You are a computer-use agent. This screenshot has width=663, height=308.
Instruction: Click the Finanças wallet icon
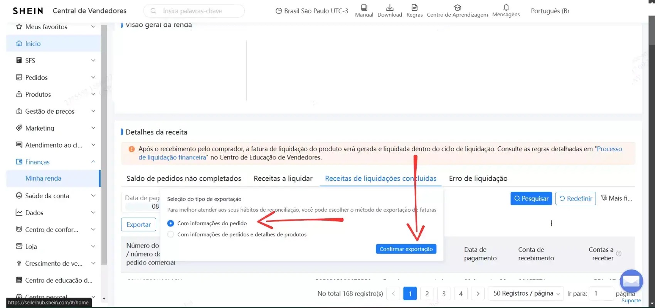pos(19,162)
